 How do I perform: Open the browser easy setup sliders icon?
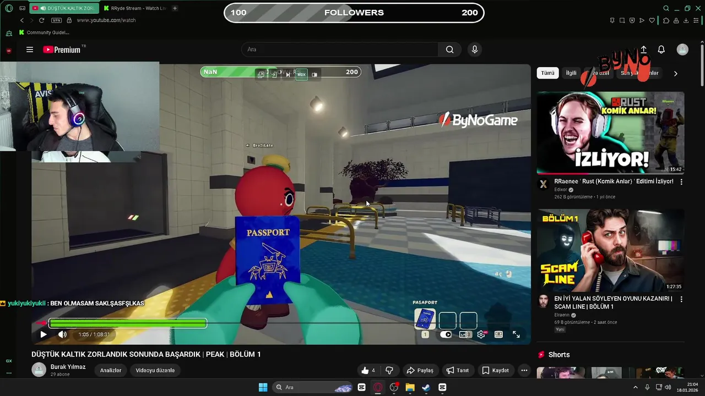click(697, 20)
